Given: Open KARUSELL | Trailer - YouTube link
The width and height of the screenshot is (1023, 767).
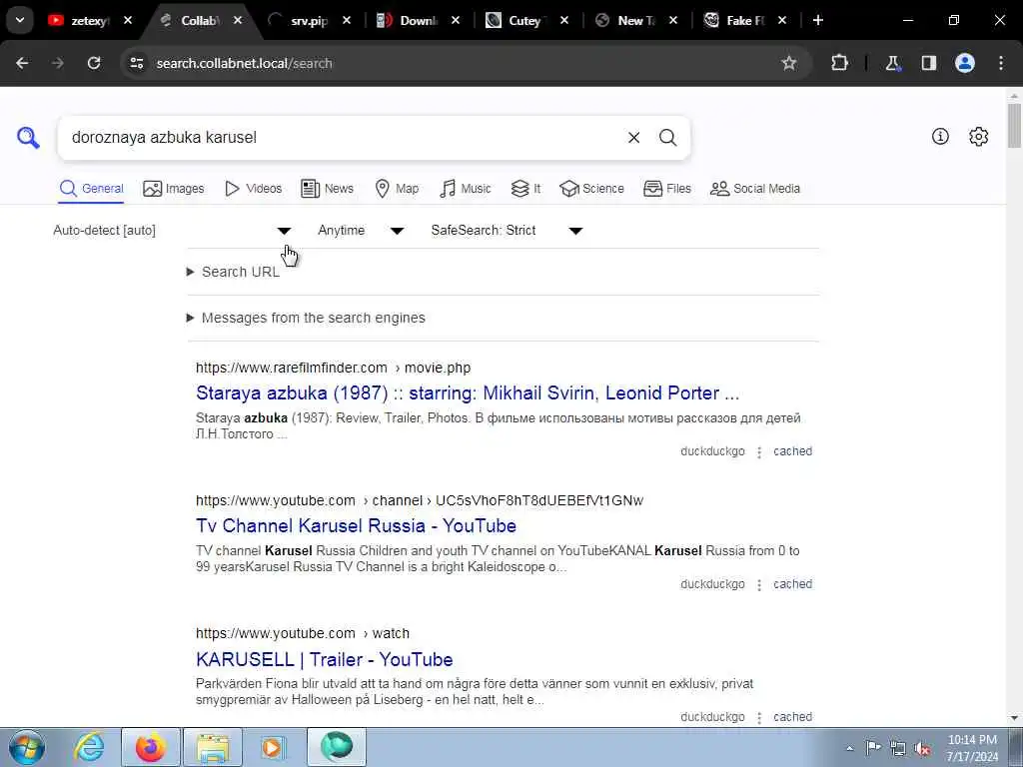Looking at the screenshot, I should point(325,659).
